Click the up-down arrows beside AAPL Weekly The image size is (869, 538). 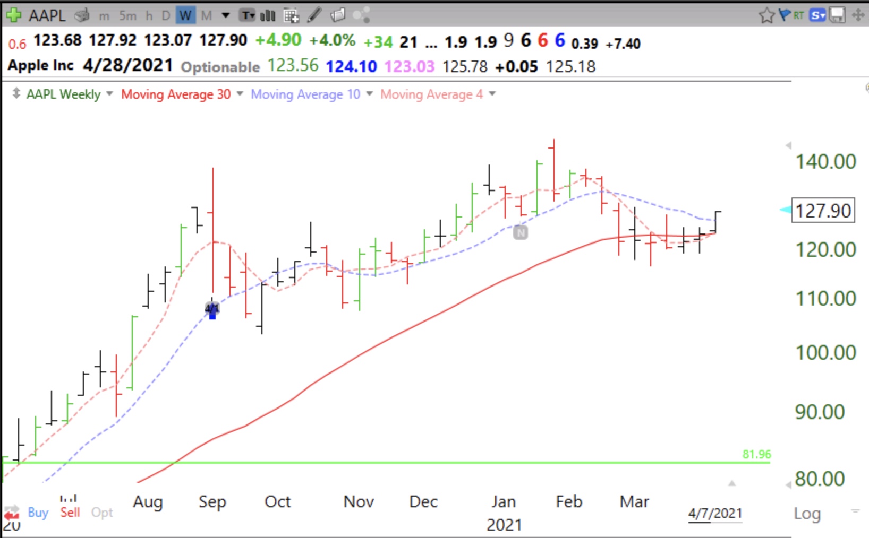pyautogui.click(x=16, y=93)
